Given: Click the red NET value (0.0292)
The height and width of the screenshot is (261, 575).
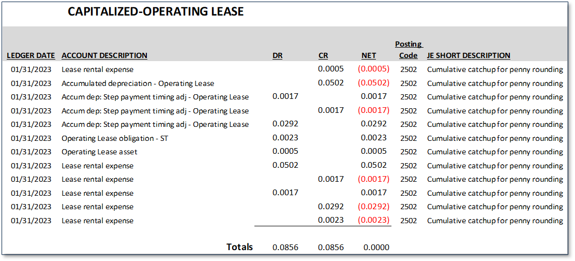Looking at the screenshot, I should 373,207.
